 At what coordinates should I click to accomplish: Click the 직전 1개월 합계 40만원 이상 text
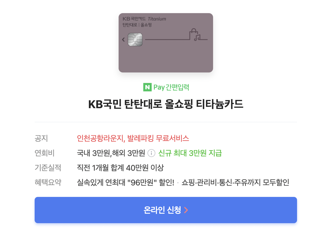click(x=120, y=168)
